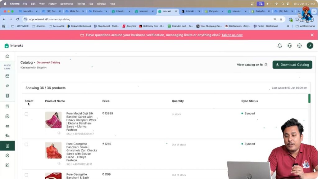Click the Product Name column header
Viewport: 318px width, 179px height.
pos(55,101)
